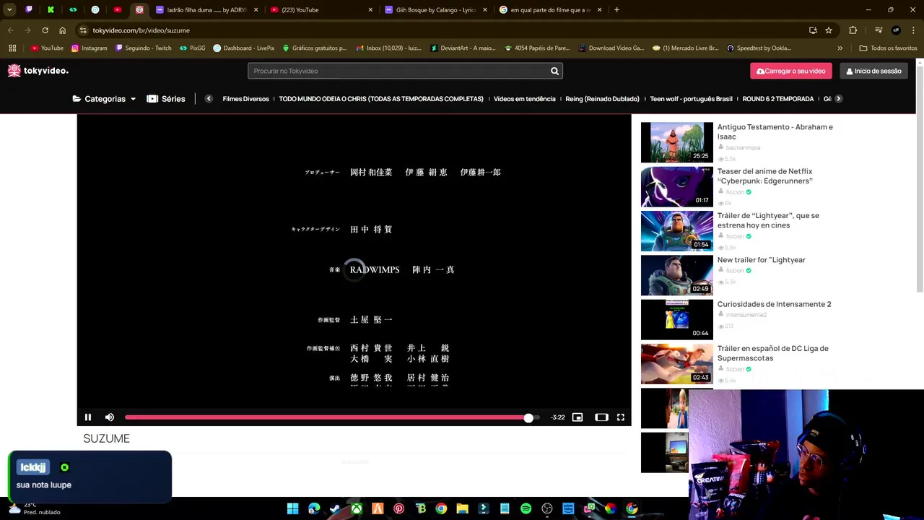
Task: Switch to 'em qual parte do filme' tab
Action: [551, 10]
